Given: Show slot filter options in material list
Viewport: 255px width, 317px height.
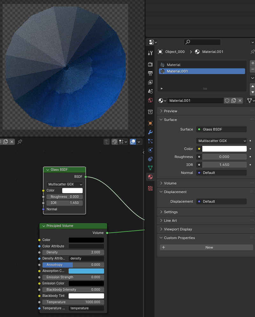Looking at the screenshot, I should click(161, 88).
